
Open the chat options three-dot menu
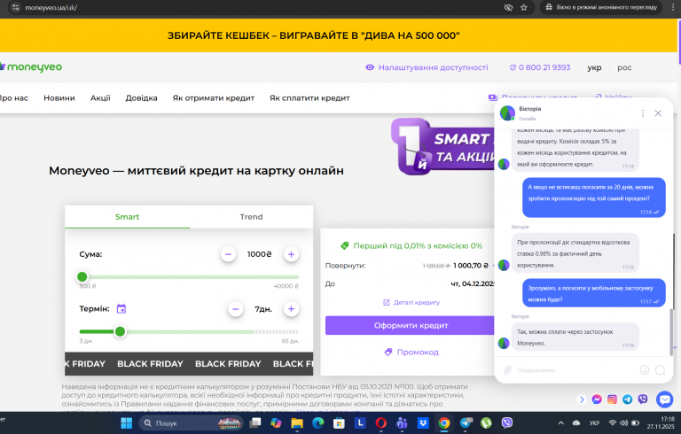642,113
